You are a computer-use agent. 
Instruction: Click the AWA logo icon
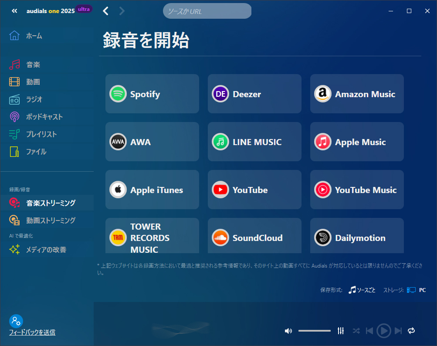click(118, 142)
